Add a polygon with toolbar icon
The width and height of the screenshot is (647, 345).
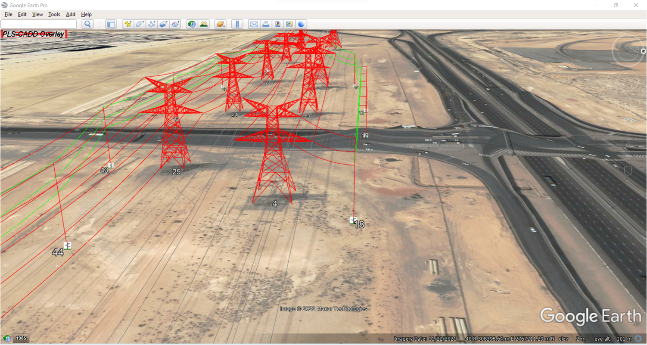140,24
